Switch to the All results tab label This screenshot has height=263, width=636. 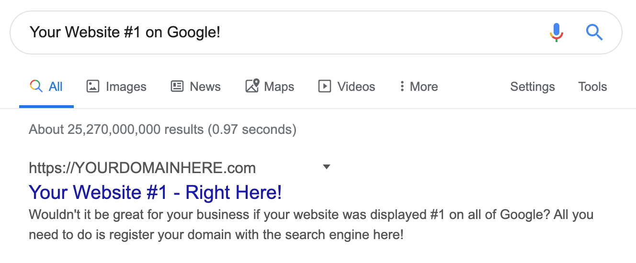(x=56, y=87)
